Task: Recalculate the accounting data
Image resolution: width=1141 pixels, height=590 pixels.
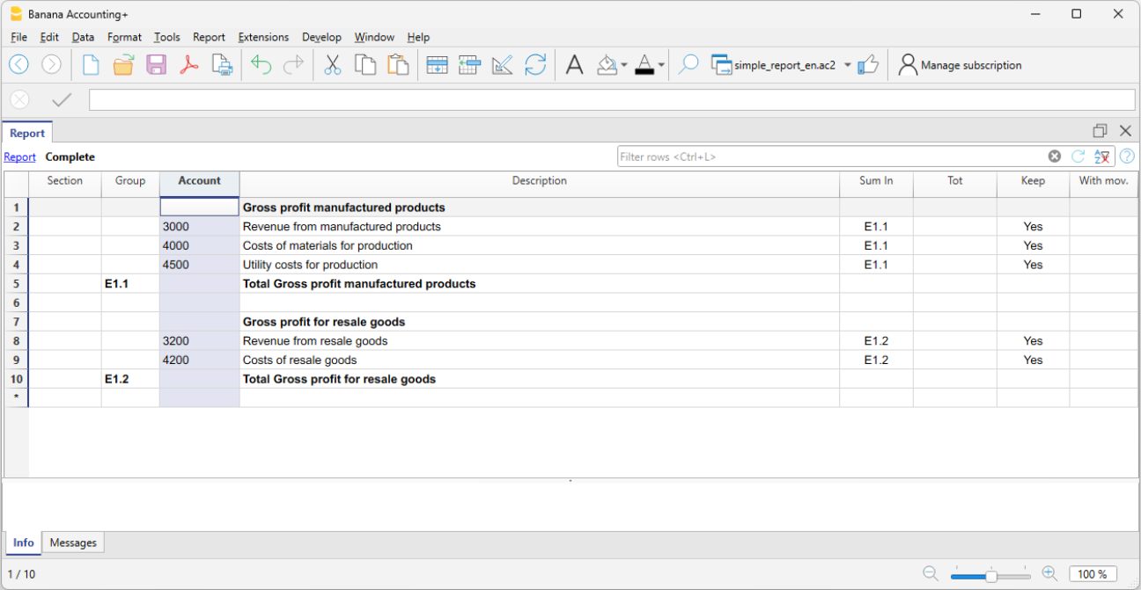Action: [x=536, y=64]
